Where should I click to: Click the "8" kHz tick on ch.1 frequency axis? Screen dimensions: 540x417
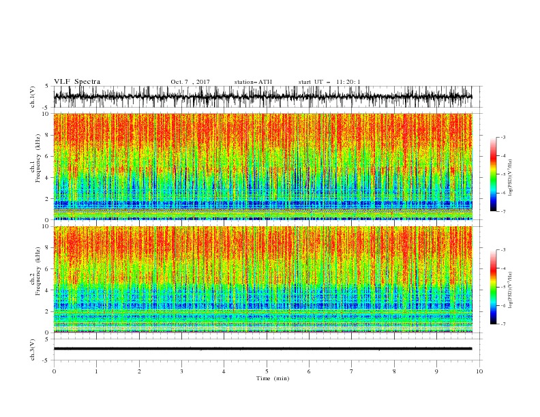click(47, 135)
